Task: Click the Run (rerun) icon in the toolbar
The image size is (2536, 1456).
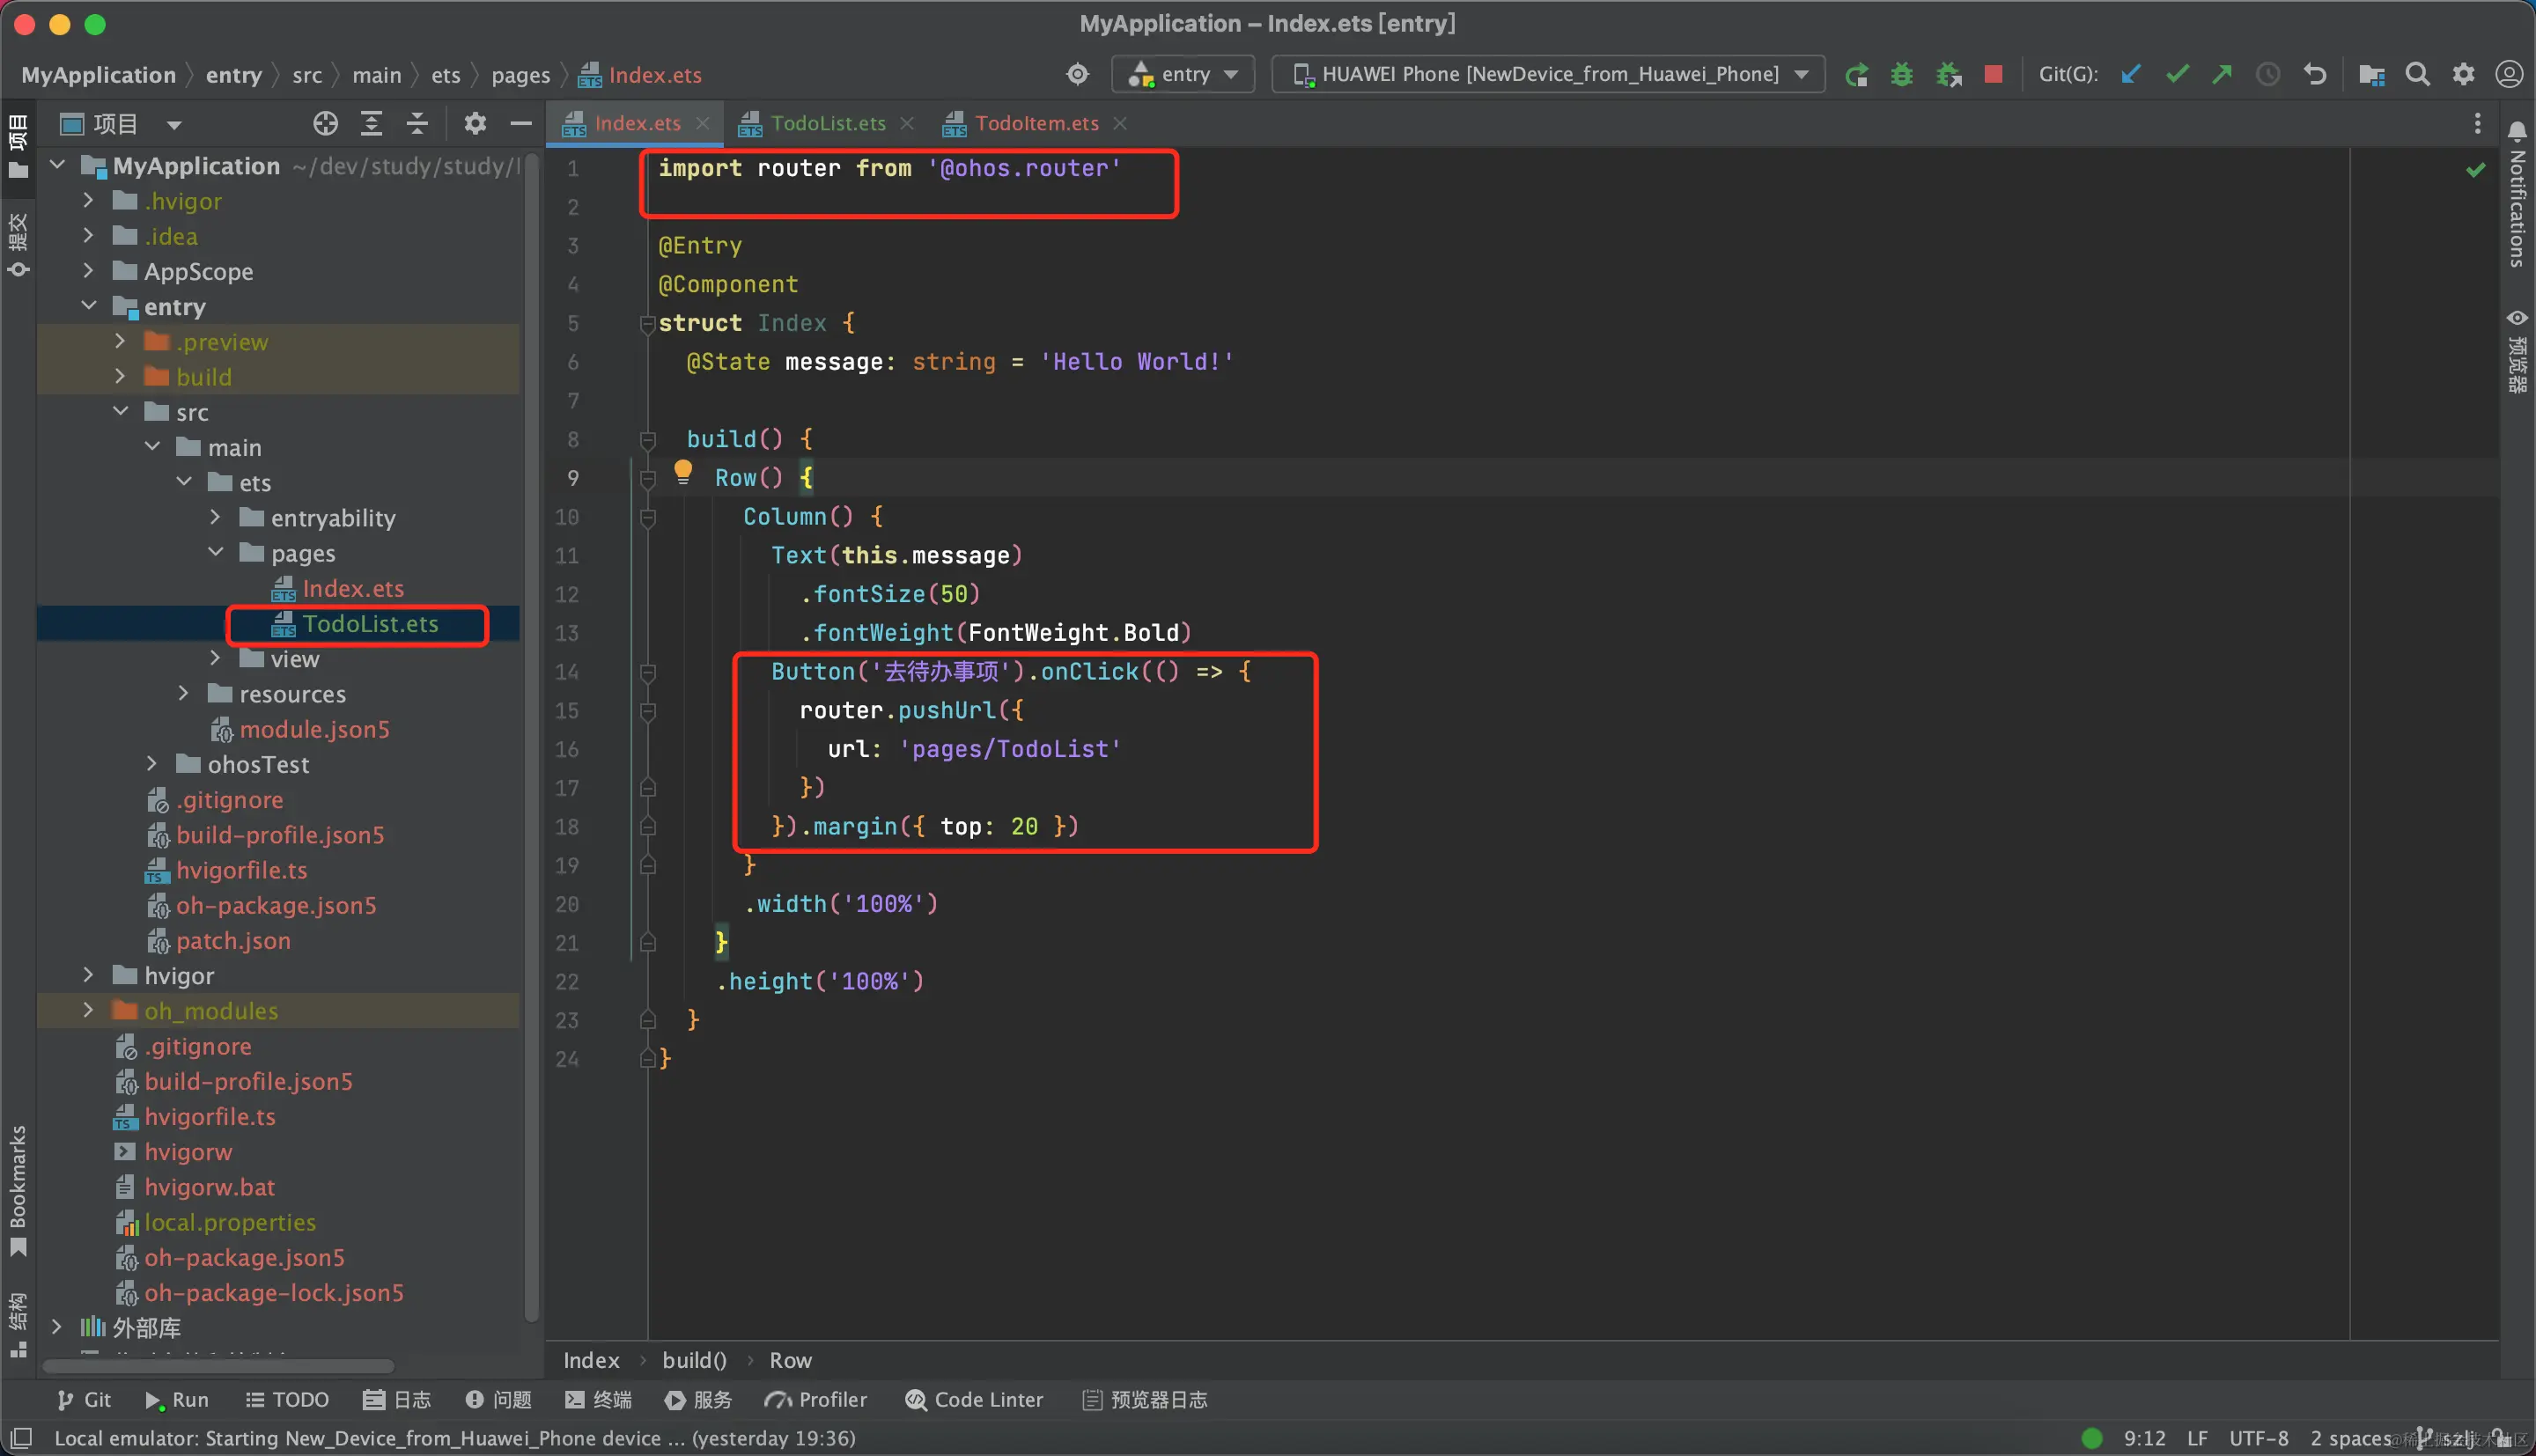Action: click(1856, 75)
